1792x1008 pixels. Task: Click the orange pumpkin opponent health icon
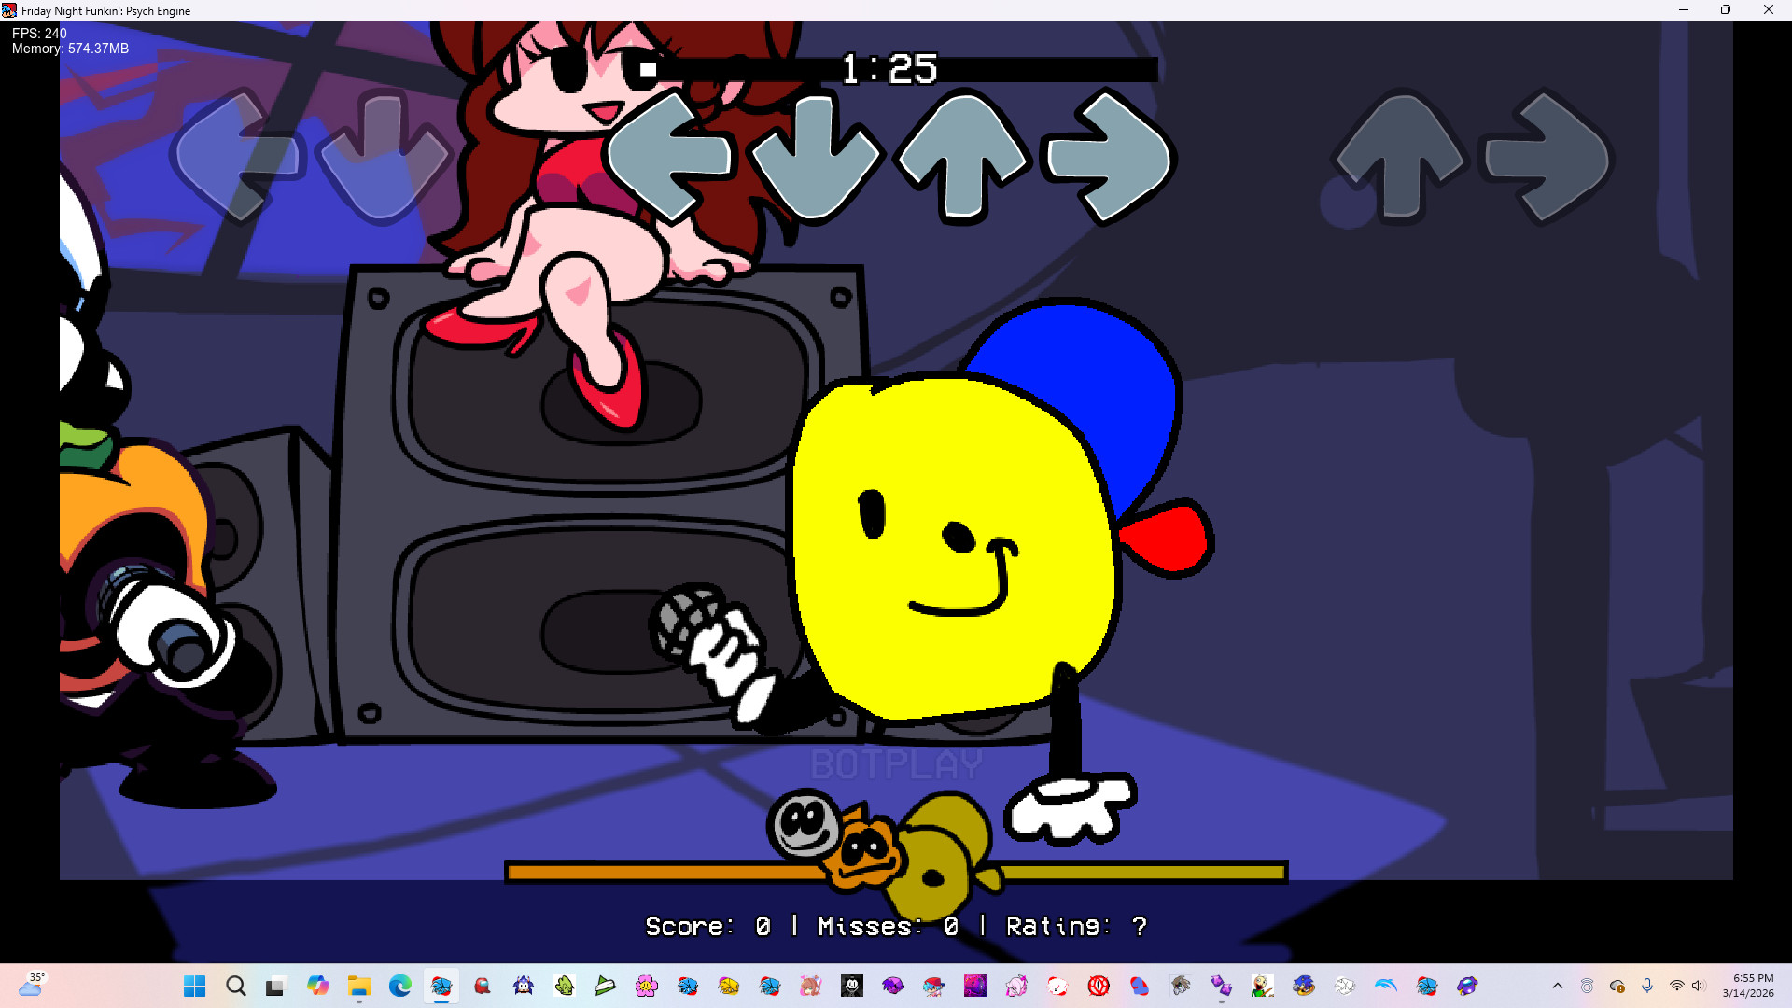863,849
